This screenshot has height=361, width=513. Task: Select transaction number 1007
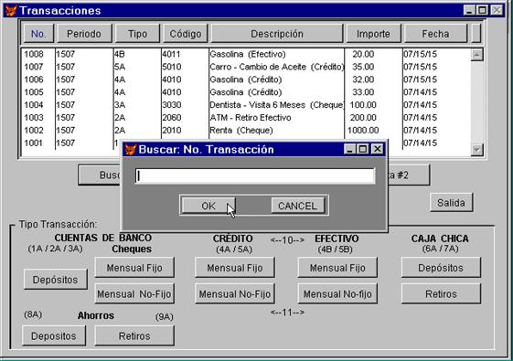click(33, 67)
